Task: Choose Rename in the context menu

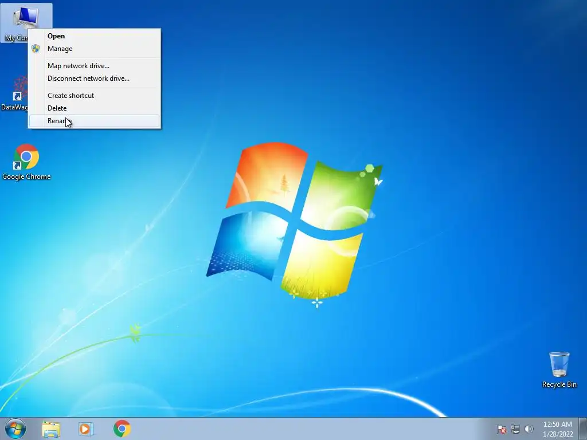Action: point(95,121)
